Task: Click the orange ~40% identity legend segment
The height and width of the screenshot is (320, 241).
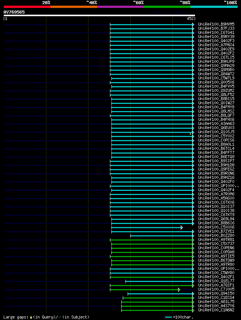Action: point(74,7)
